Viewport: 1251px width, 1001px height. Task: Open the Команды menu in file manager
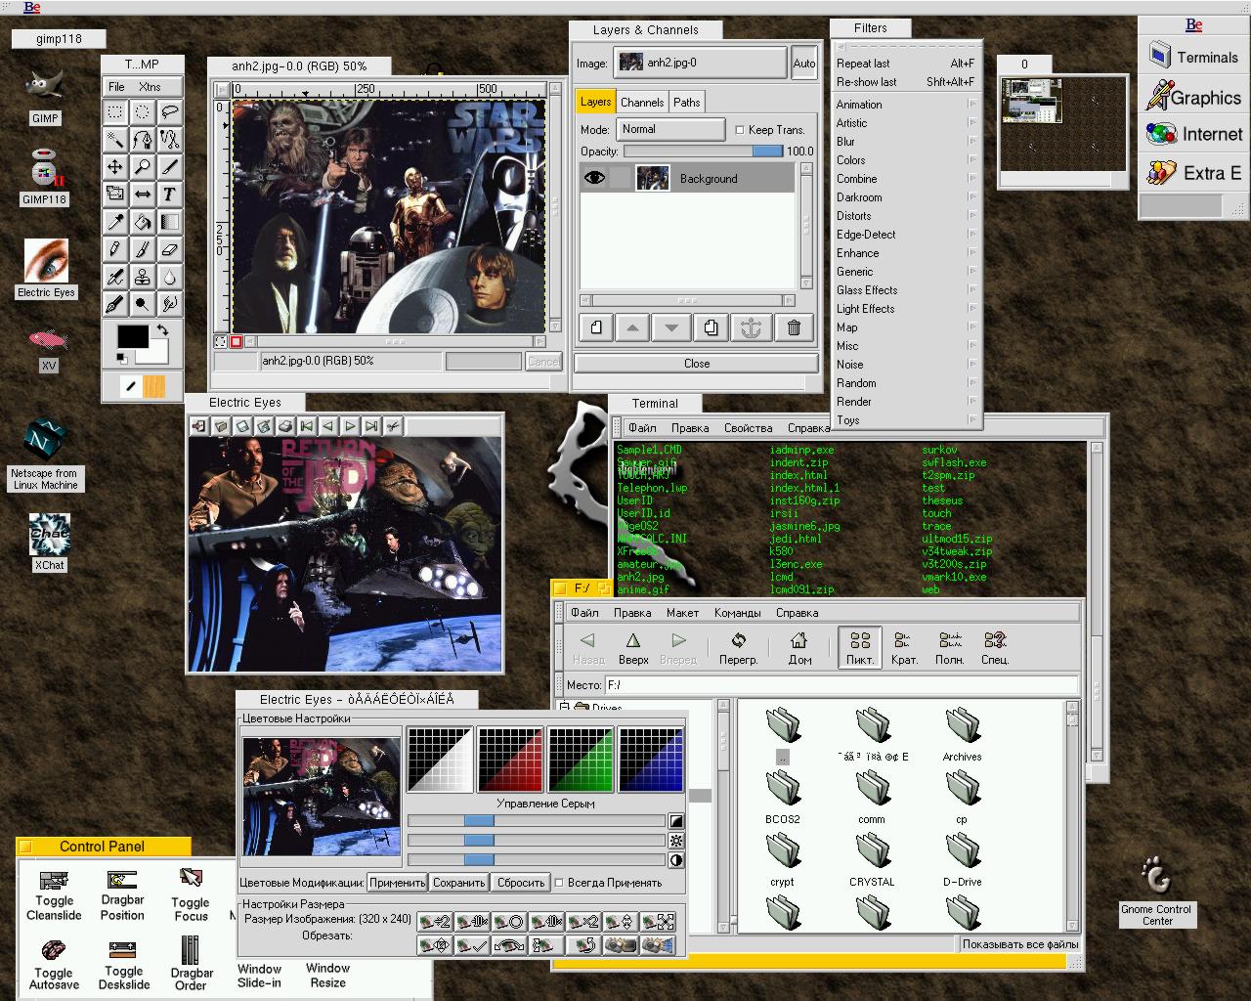737,613
